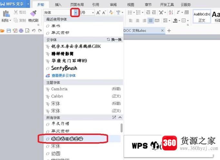Choose the Calibri theme font
Viewport: 220px width, 160px height.
click(83, 96)
